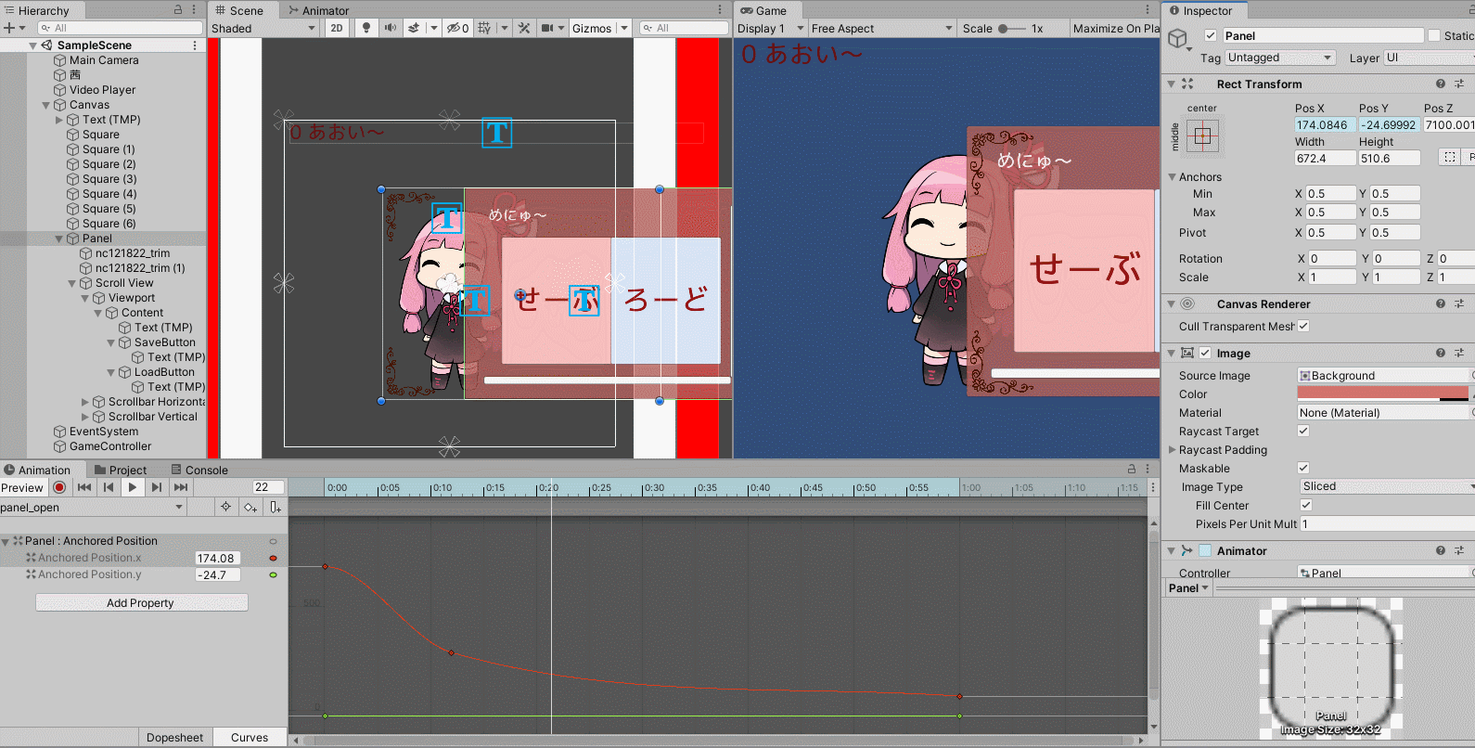This screenshot has height=748, width=1475.
Task: Adjust the Game view Scale slider
Action: point(1011,28)
